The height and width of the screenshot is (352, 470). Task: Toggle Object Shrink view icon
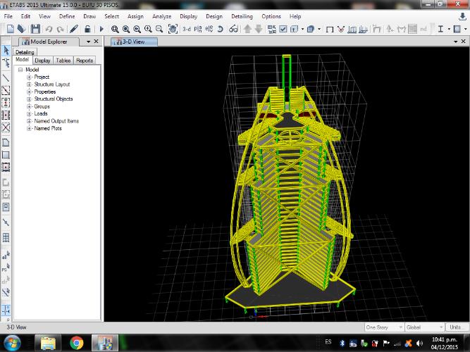[272, 29]
